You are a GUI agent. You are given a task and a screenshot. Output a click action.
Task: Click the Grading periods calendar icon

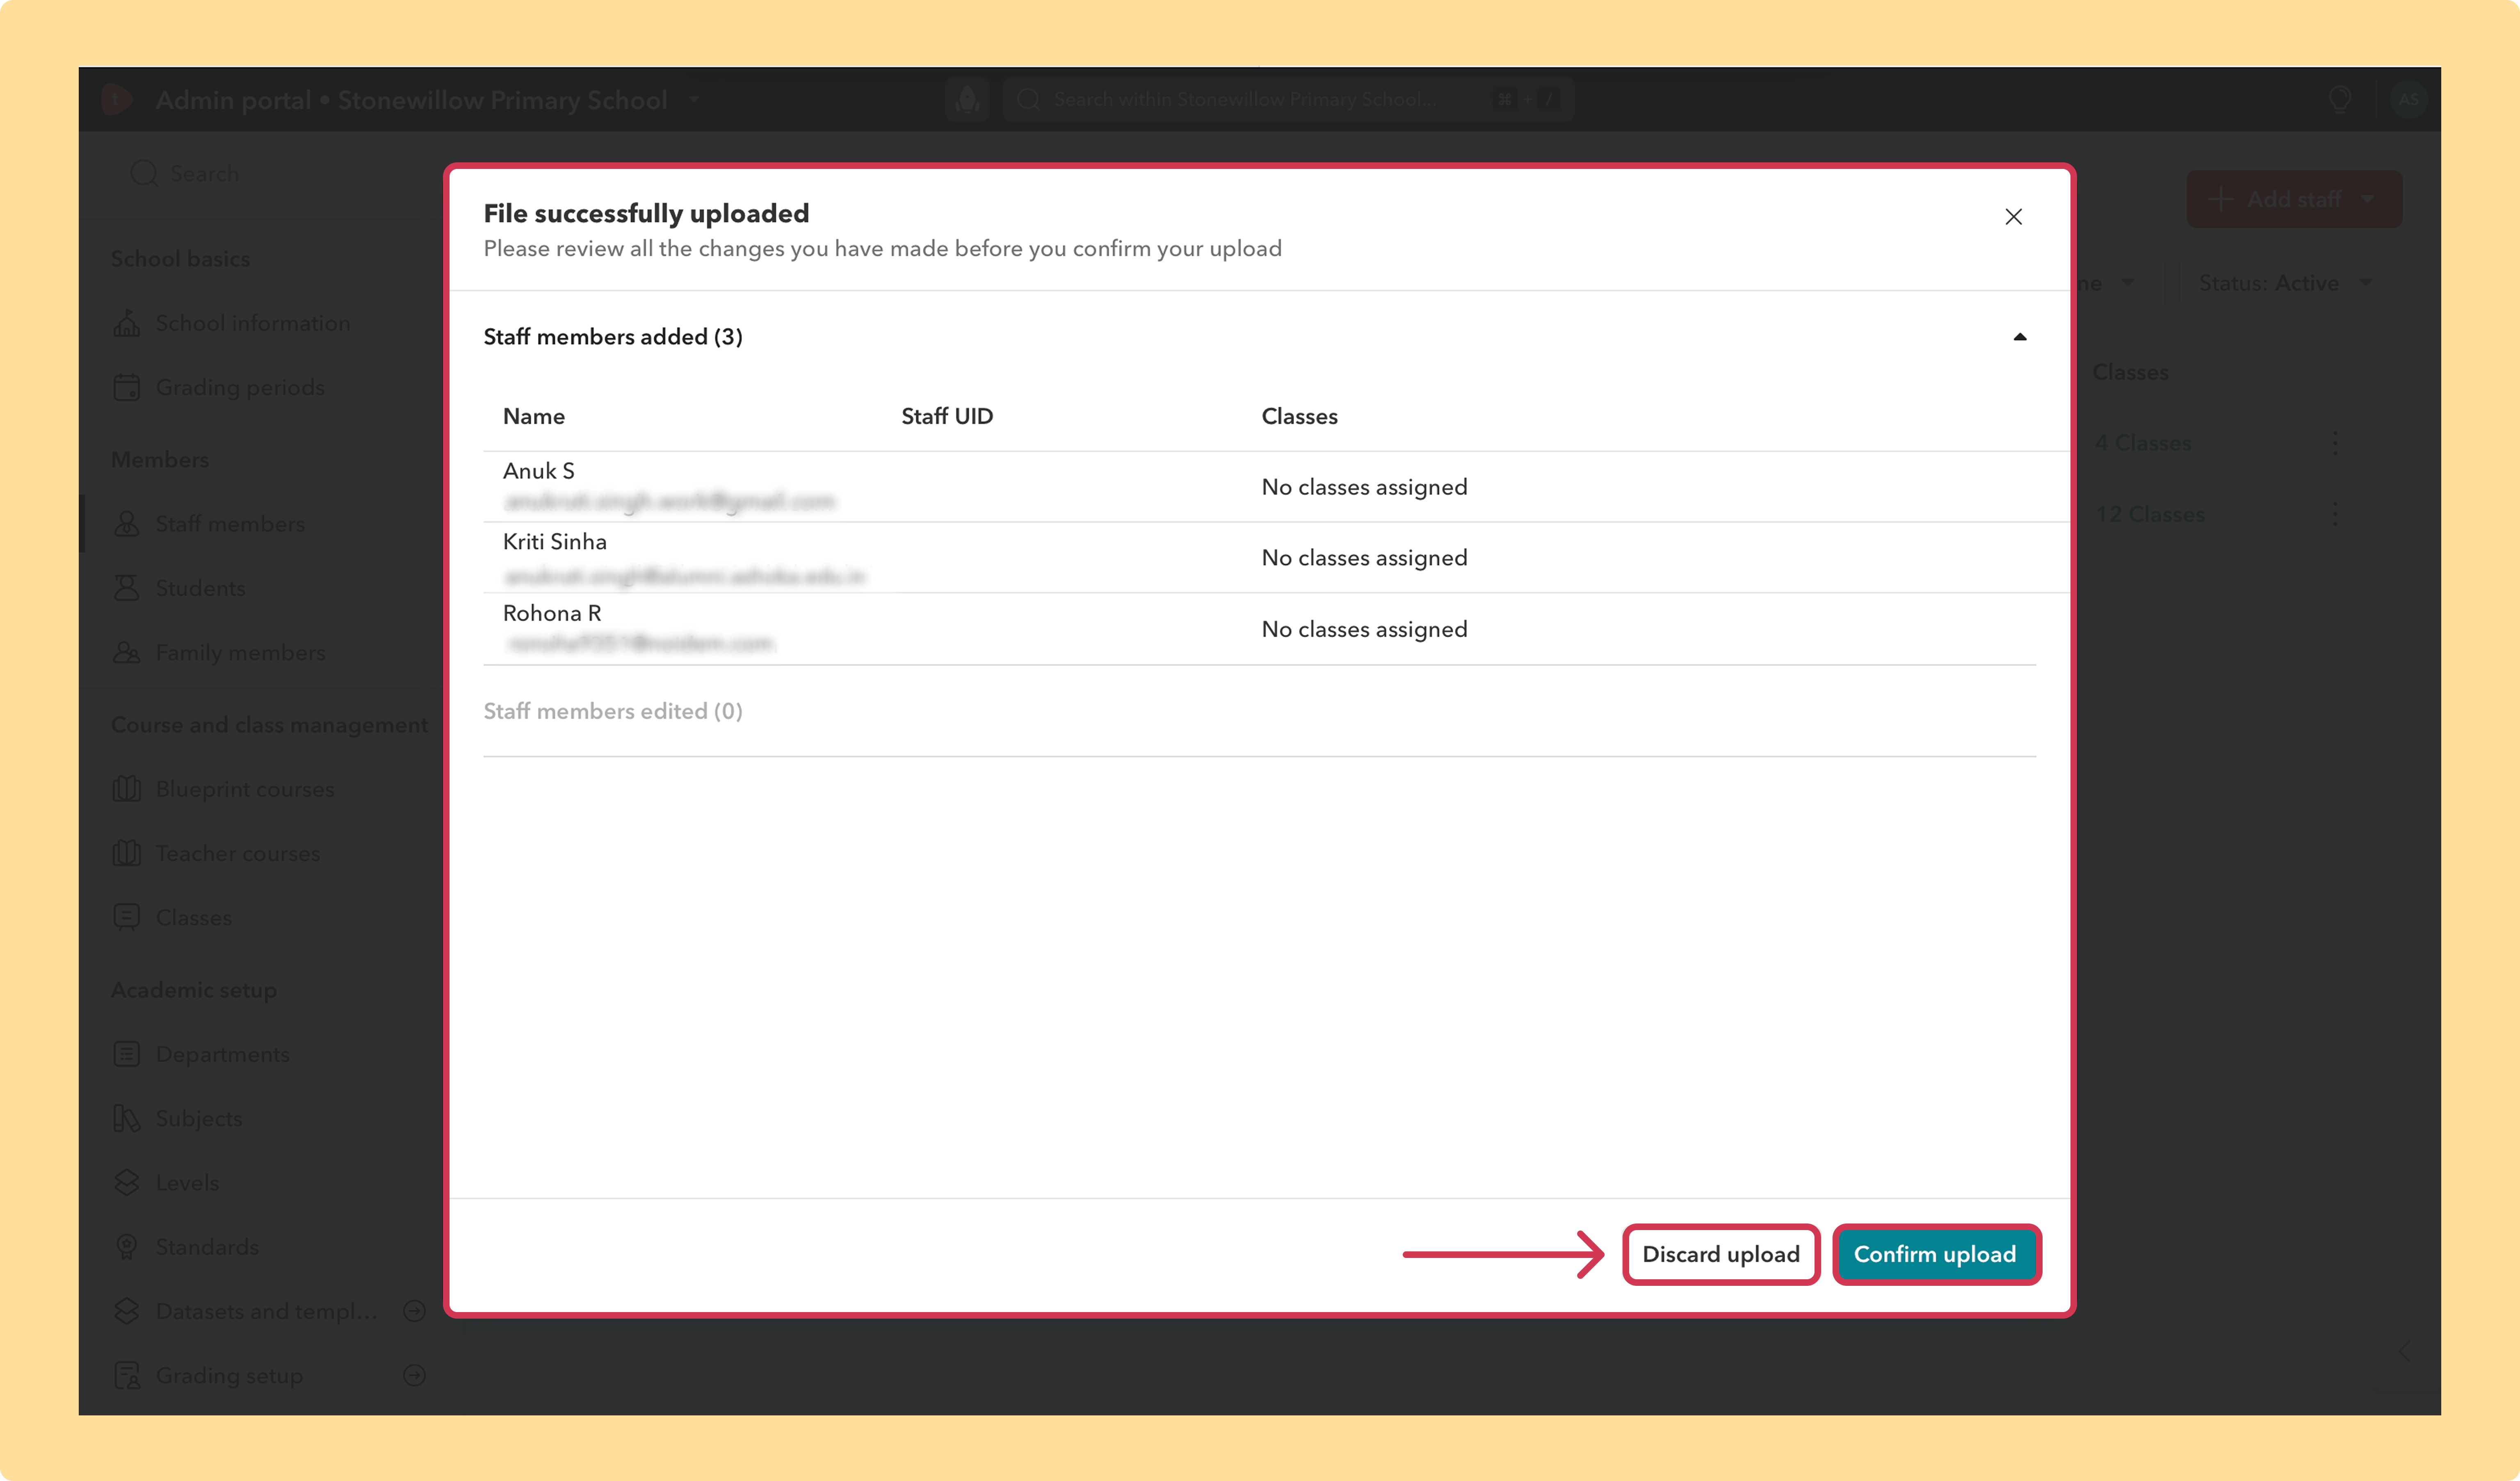click(127, 387)
